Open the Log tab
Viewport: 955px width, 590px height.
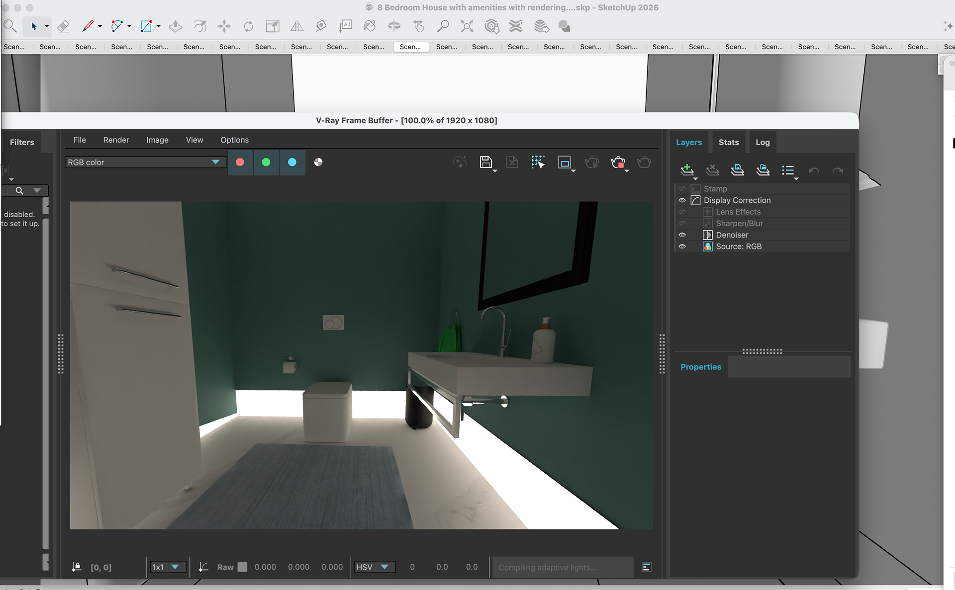click(762, 142)
